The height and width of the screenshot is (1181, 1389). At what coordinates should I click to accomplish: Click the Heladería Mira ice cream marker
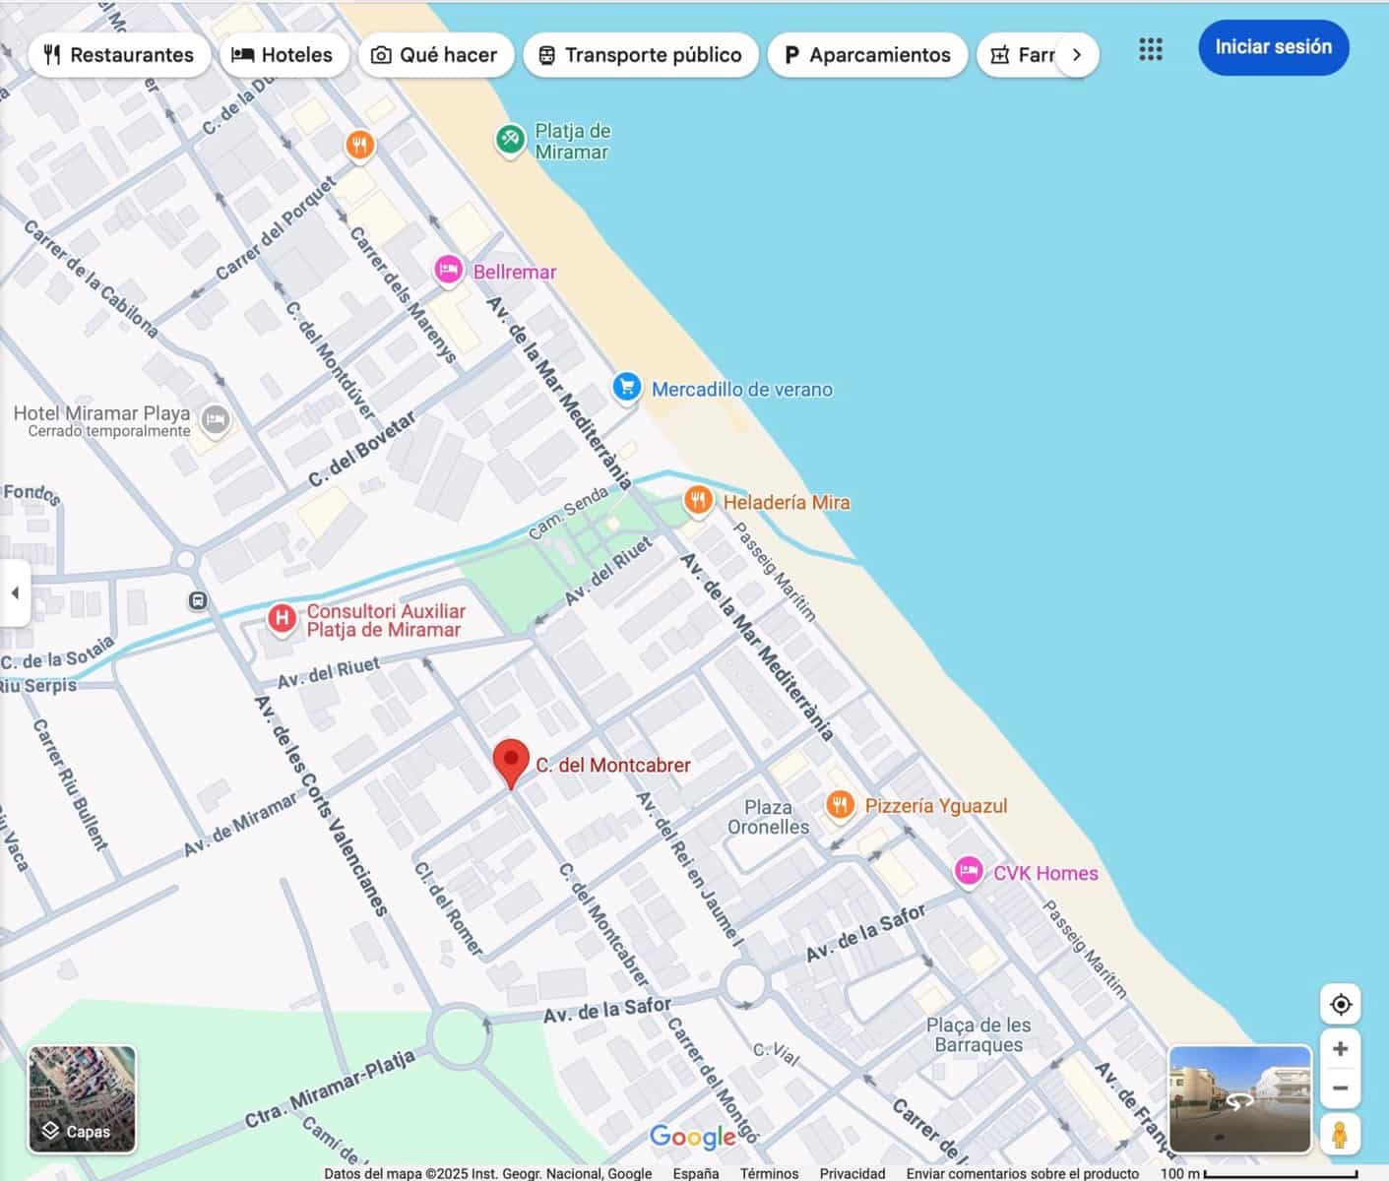point(699,500)
